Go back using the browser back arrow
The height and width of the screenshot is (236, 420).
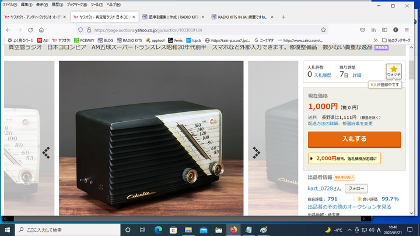pyautogui.click(x=8, y=30)
